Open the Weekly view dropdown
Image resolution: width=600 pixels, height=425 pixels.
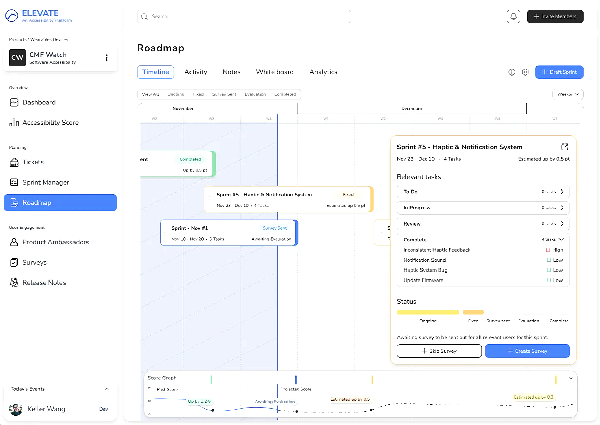tap(568, 94)
